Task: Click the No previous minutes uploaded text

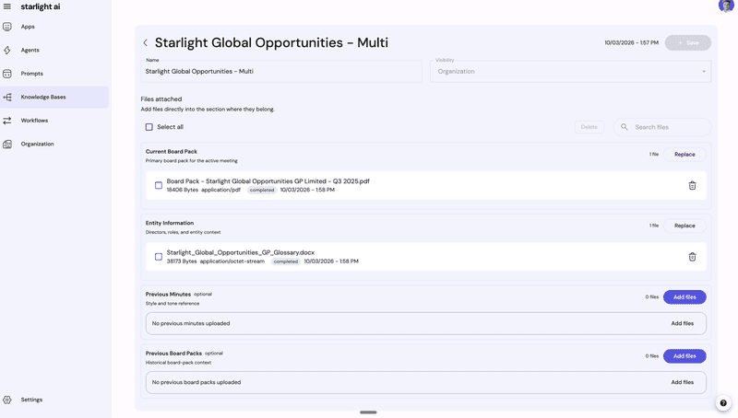Action: click(191, 323)
